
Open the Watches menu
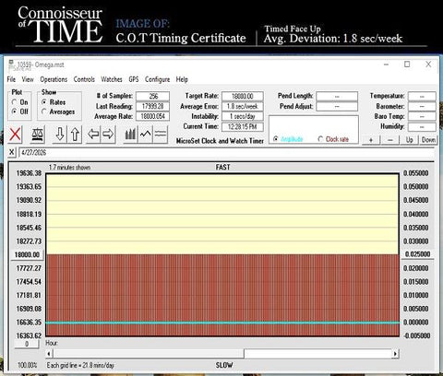112,79
